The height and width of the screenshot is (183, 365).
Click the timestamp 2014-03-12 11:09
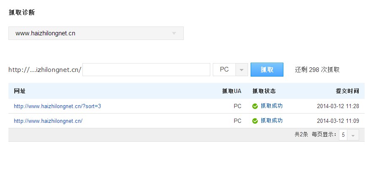pos(338,121)
